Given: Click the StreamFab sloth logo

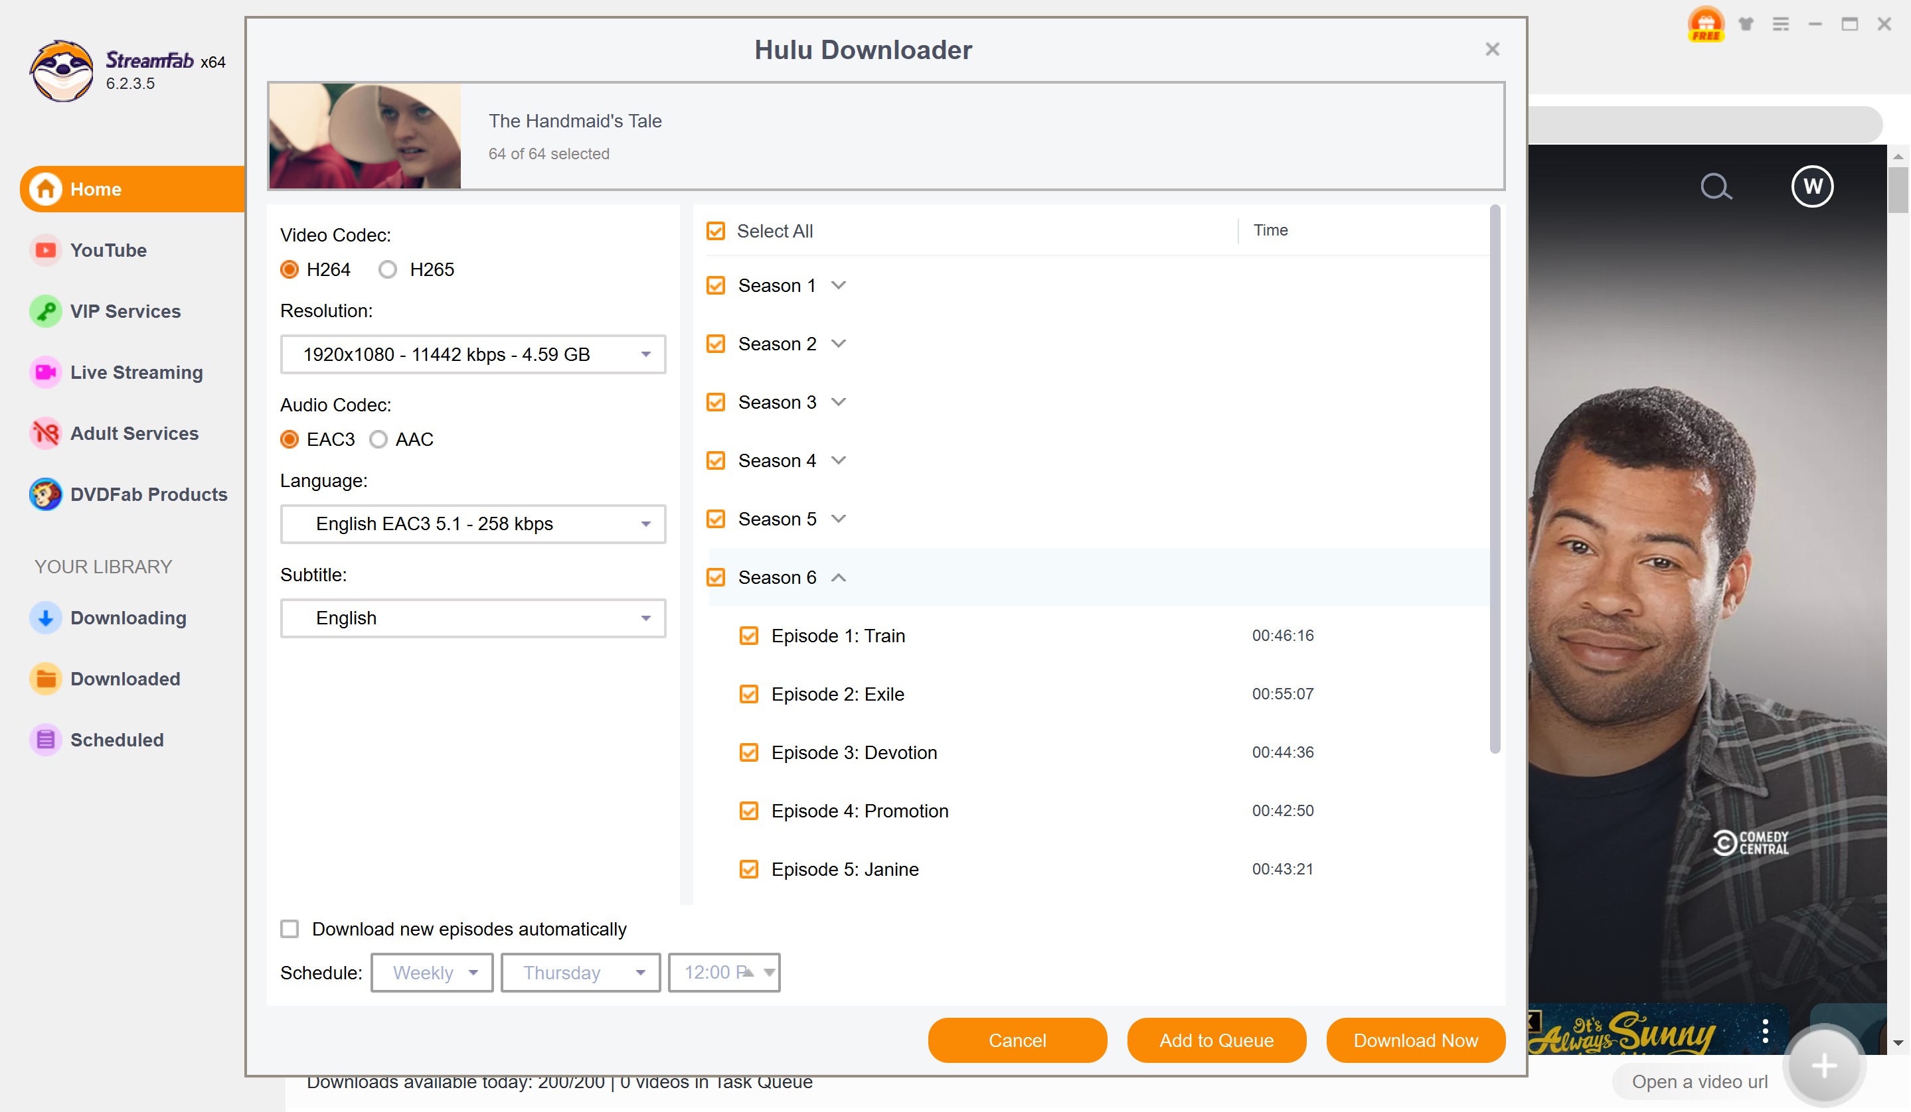Looking at the screenshot, I should coord(62,70).
